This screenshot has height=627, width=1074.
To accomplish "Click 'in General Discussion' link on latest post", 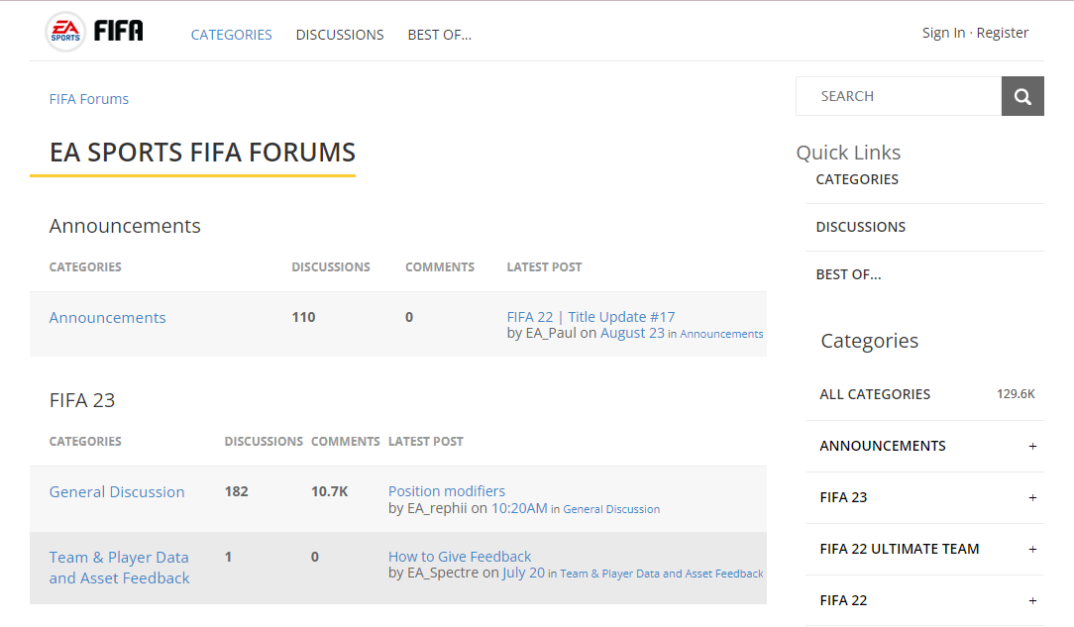I will 611,509.
